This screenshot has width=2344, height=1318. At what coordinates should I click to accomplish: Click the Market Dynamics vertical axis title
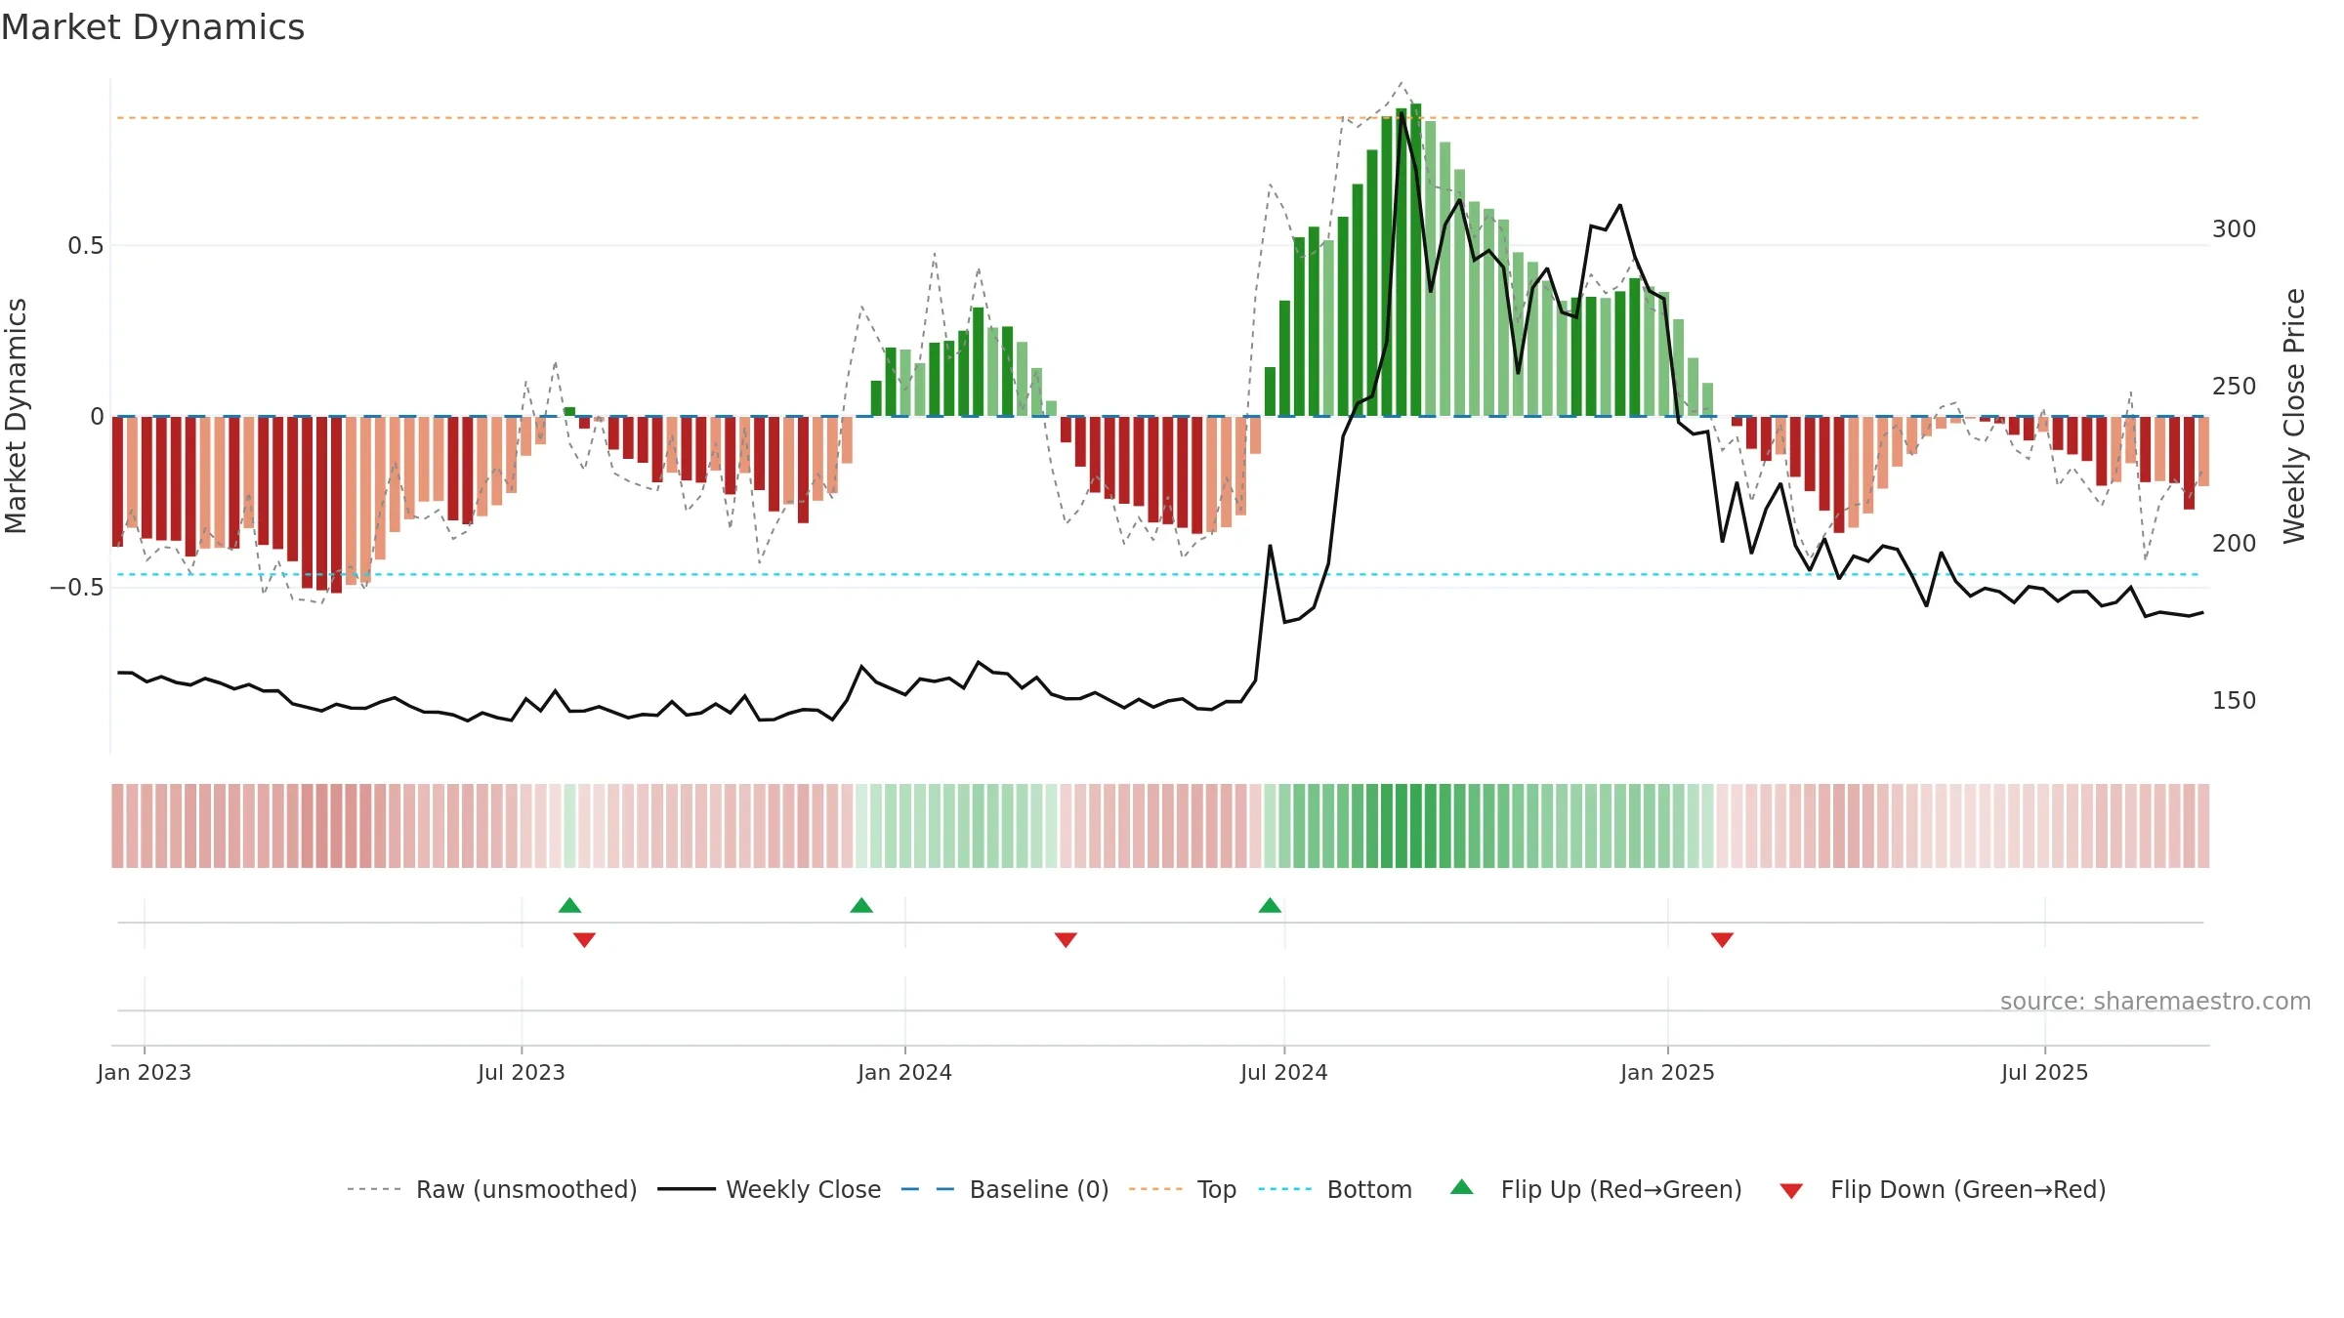click(16, 416)
